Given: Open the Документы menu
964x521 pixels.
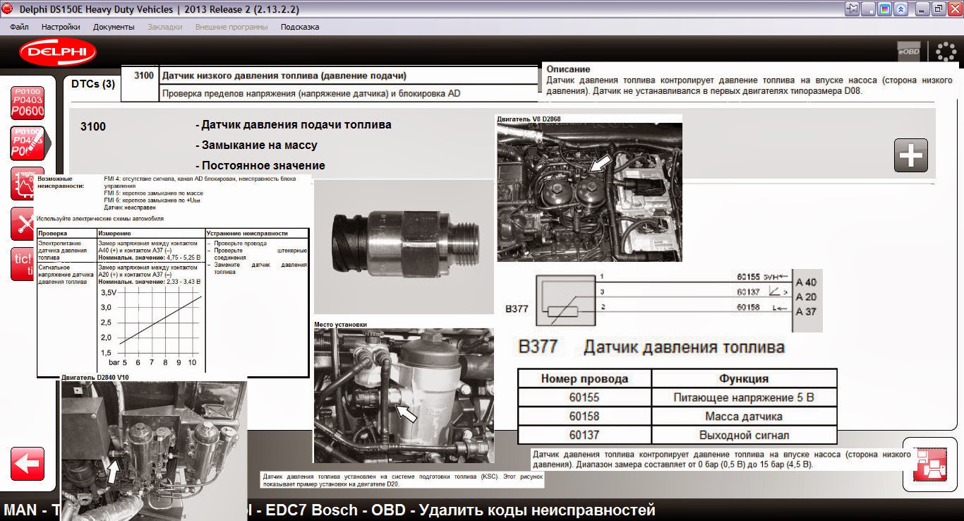Looking at the screenshot, I should (114, 27).
